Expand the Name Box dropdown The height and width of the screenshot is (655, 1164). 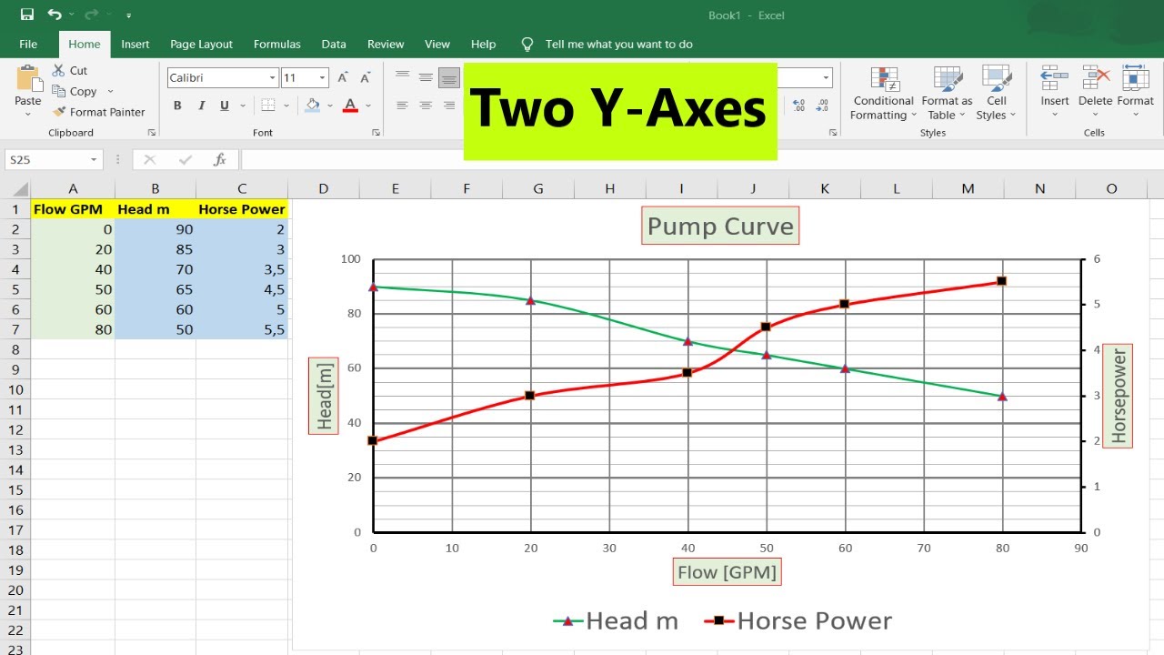click(94, 159)
